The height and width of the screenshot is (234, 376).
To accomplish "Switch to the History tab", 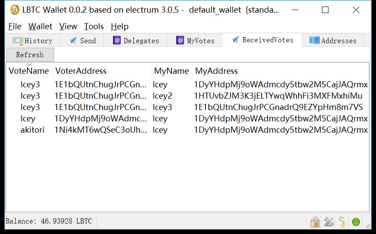I will (33, 41).
